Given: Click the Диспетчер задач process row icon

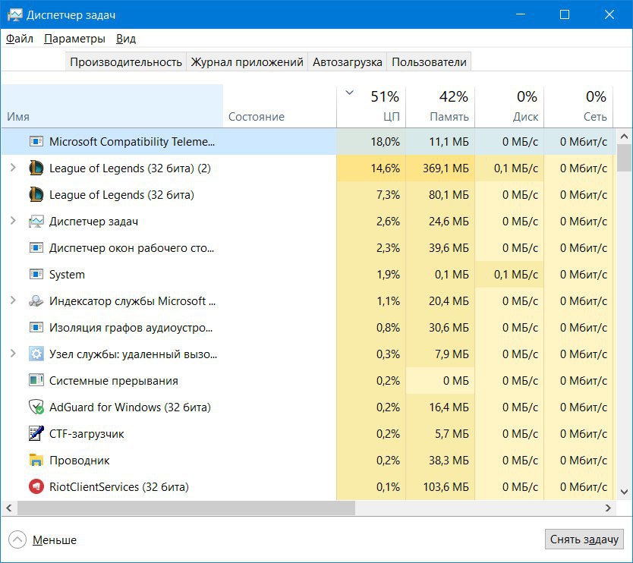Looking at the screenshot, I should [36, 222].
